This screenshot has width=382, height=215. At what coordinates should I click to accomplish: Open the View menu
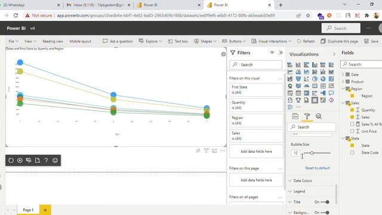(30, 41)
